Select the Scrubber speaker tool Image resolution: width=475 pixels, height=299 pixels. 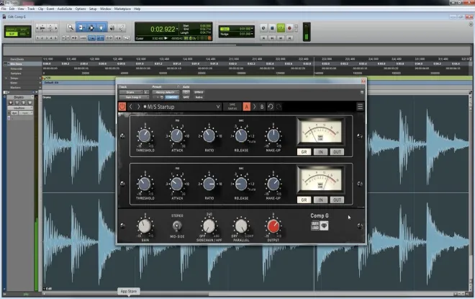[x=112, y=28]
